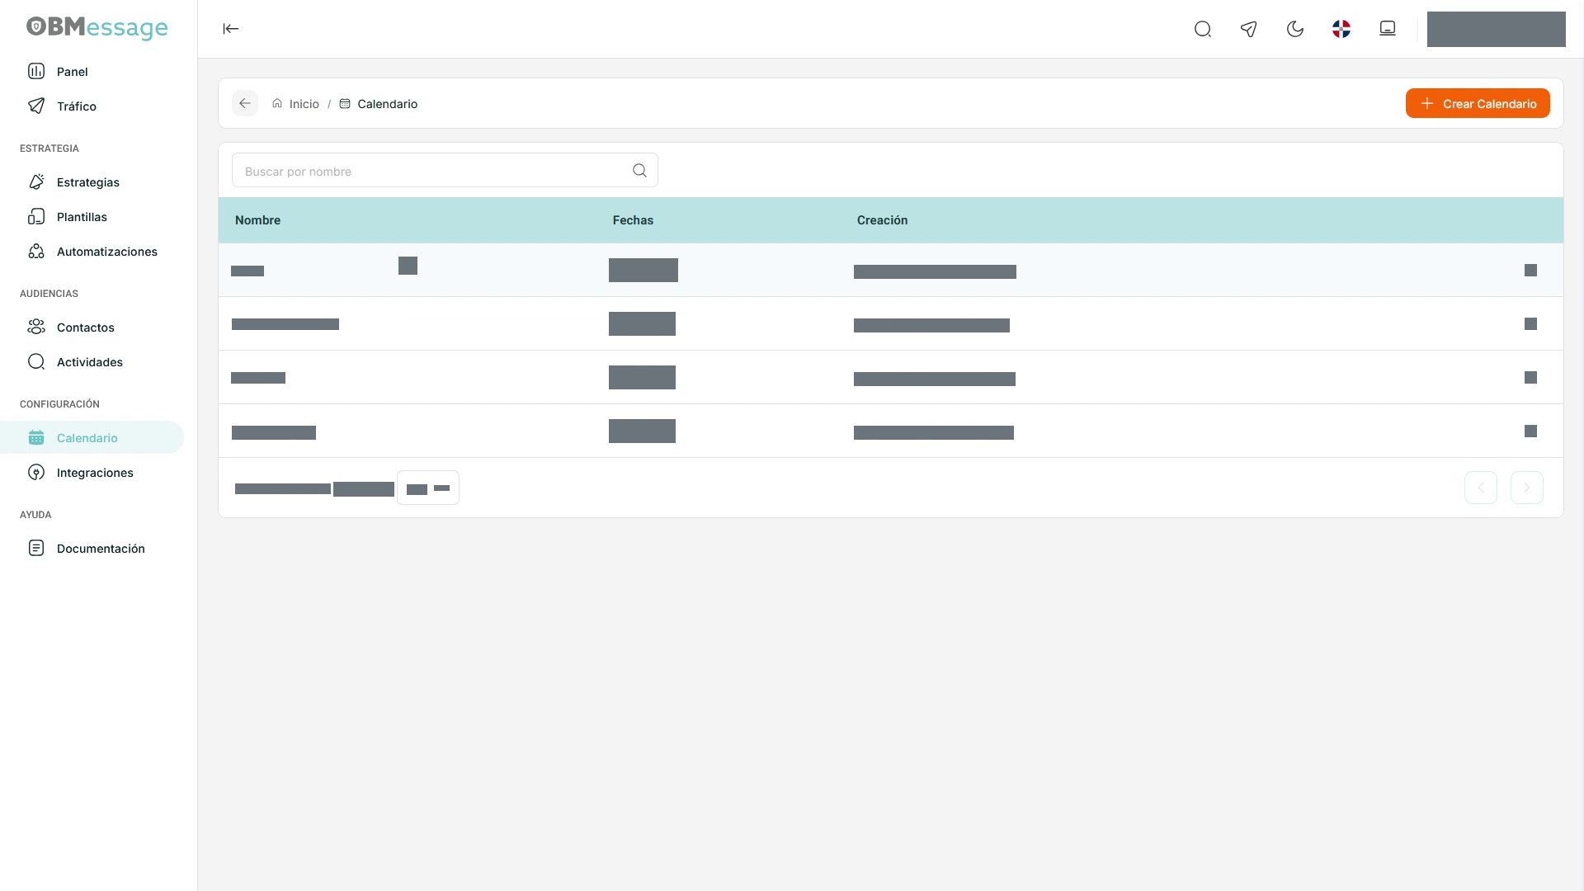1584x891 pixels.
Task: Sort by the Nombre column header
Action: (x=257, y=220)
